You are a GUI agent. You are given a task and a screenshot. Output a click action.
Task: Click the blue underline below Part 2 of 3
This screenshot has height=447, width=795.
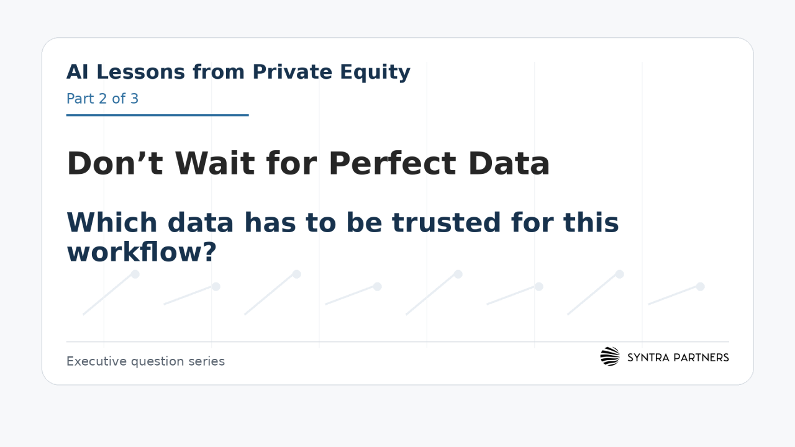157,115
